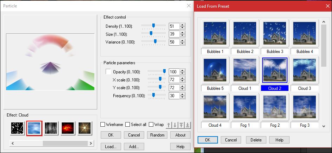Select the Cloud 2 preset label
This screenshot has width=332, height=153.
pos(275,88)
